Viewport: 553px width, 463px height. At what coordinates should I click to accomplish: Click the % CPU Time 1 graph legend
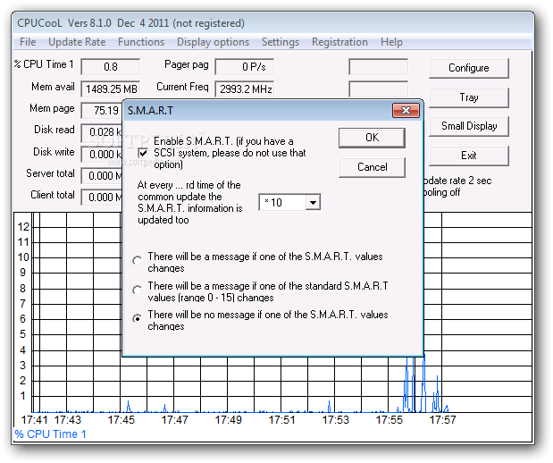tap(50, 434)
